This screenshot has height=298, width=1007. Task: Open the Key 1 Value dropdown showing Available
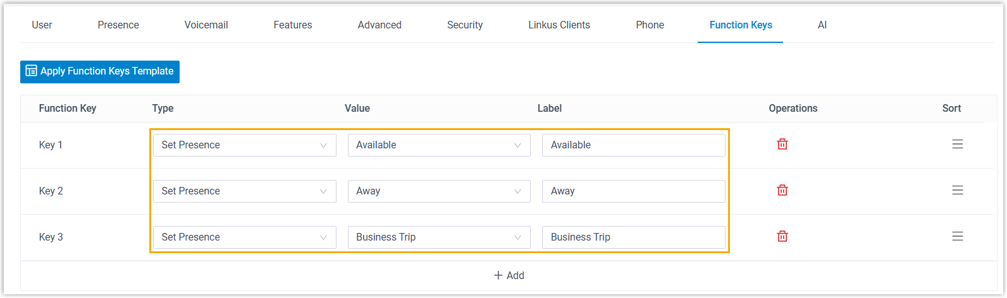439,145
